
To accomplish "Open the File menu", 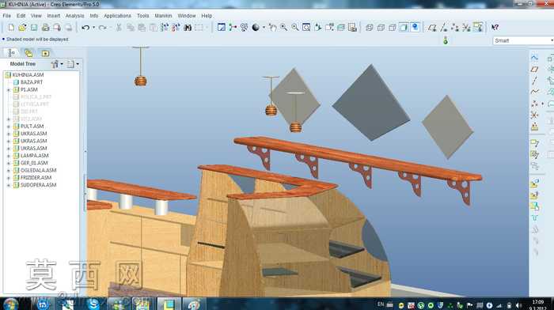I will coord(6,16).
